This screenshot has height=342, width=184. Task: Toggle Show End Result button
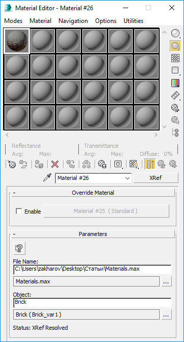point(150,164)
